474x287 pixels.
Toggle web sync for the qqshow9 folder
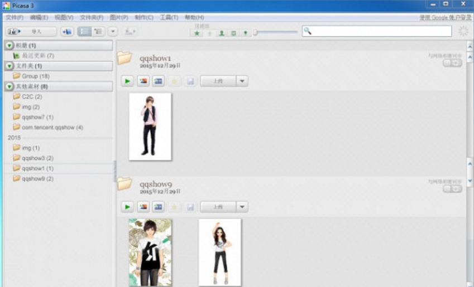[x=452, y=189]
